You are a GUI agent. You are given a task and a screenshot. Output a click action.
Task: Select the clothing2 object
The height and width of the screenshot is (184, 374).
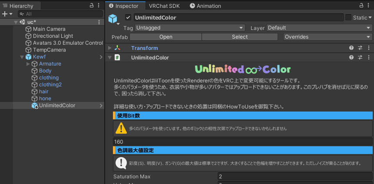(50, 84)
